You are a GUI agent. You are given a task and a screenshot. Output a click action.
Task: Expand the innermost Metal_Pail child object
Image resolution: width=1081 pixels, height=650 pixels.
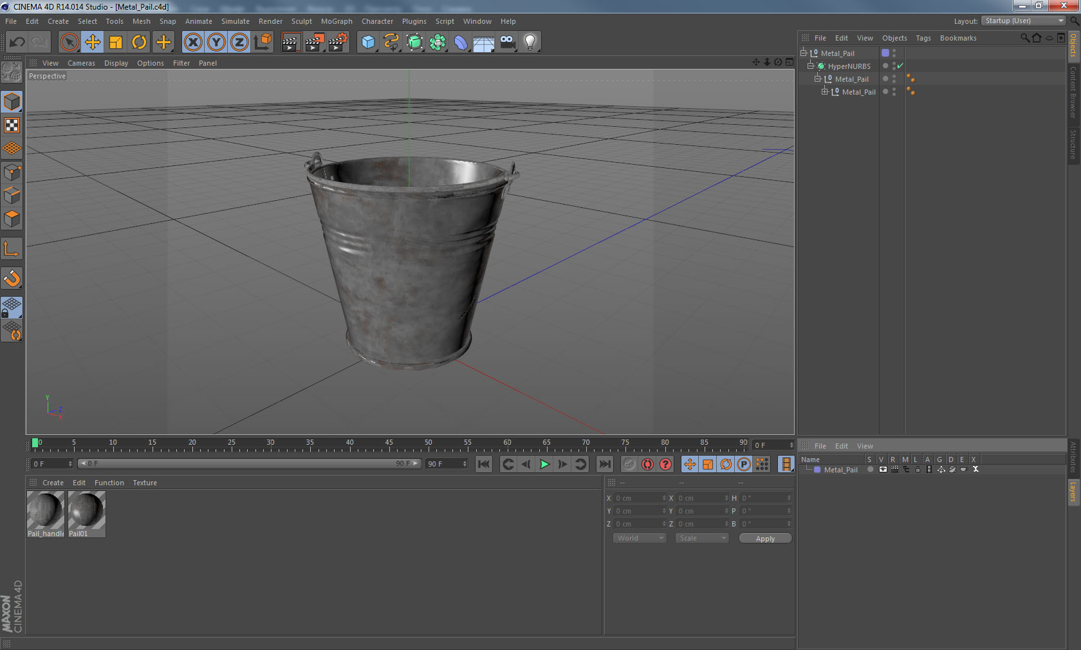pyautogui.click(x=825, y=91)
